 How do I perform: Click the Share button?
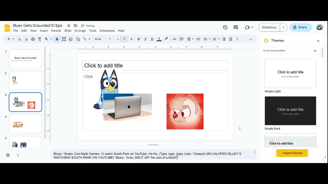301,27
